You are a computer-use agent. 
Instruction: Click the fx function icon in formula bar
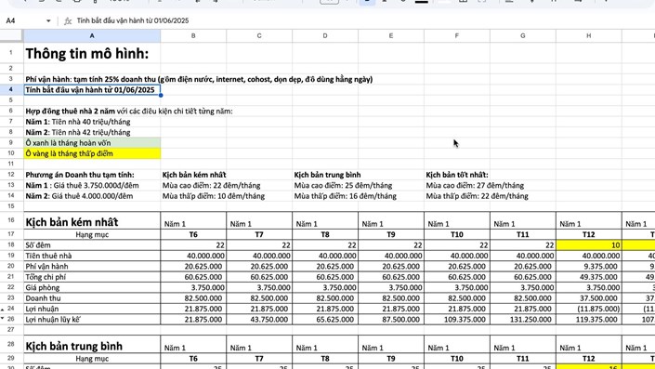68,20
